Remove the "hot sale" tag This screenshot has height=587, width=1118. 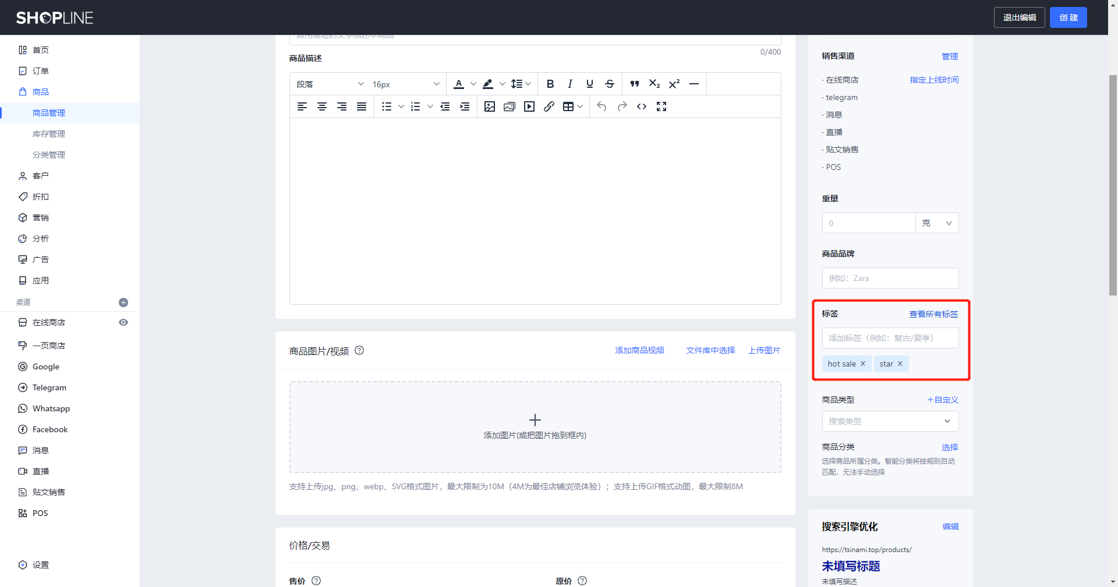pyautogui.click(x=863, y=364)
